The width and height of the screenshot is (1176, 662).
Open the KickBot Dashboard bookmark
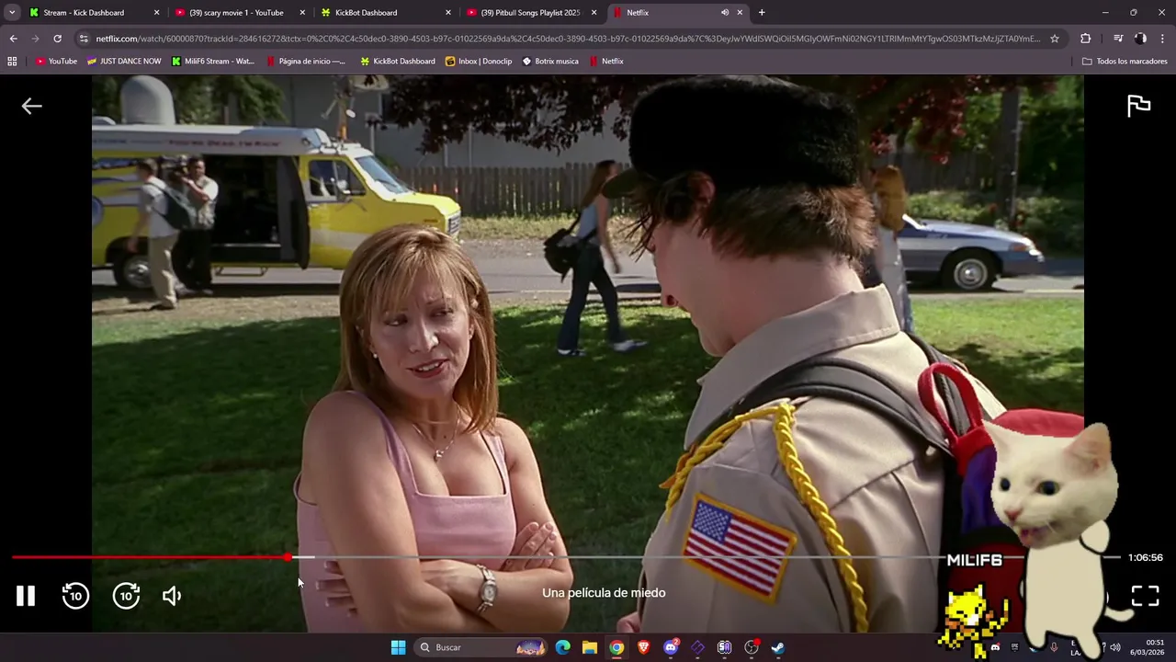398,62
